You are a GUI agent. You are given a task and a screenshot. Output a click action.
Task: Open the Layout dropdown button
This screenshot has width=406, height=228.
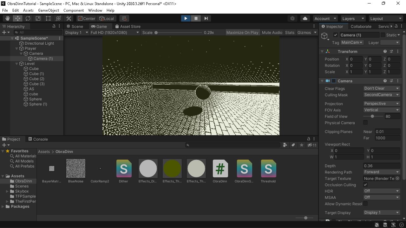[x=386, y=18]
